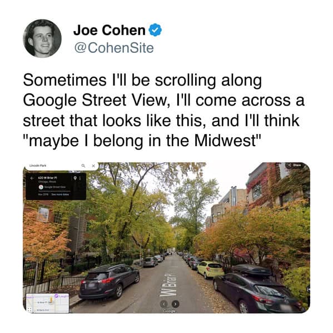Click the next arrow on Street View
333x333 pixels.
(x=175, y=304)
